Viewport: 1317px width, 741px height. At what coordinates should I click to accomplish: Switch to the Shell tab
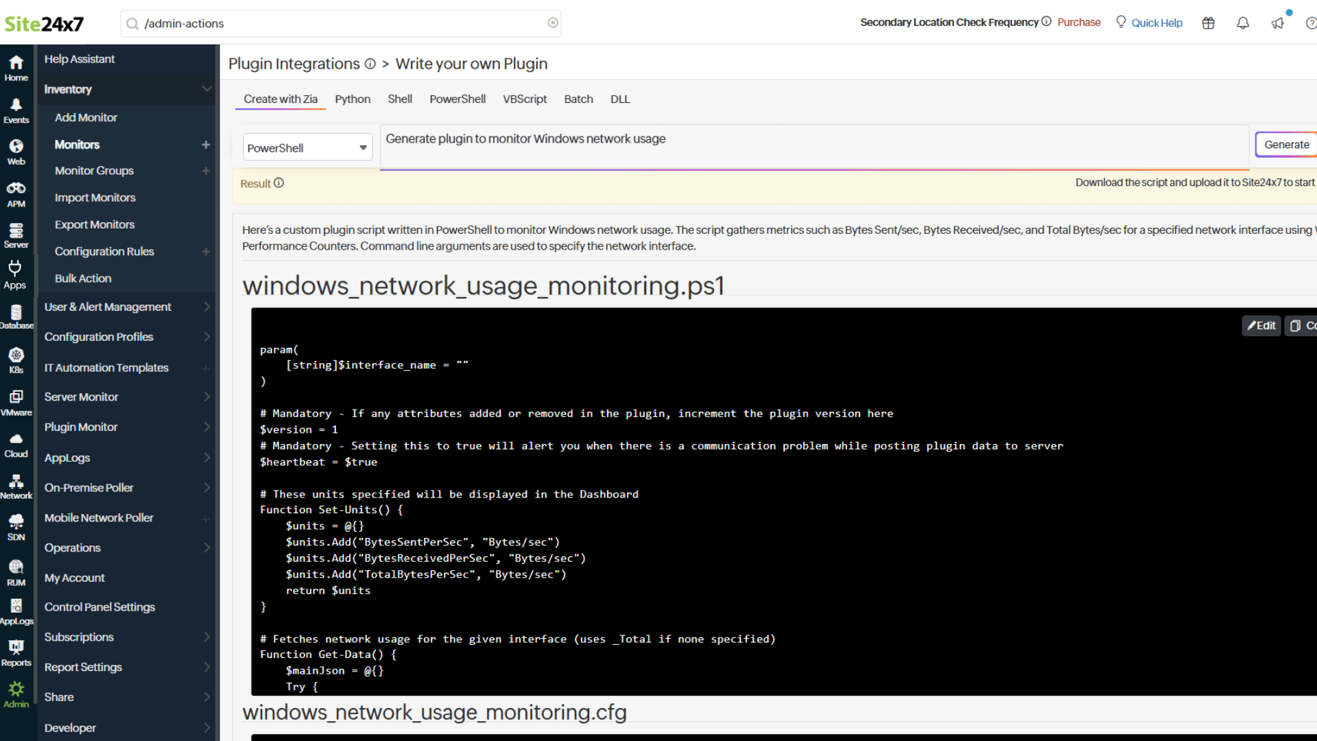coord(400,99)
